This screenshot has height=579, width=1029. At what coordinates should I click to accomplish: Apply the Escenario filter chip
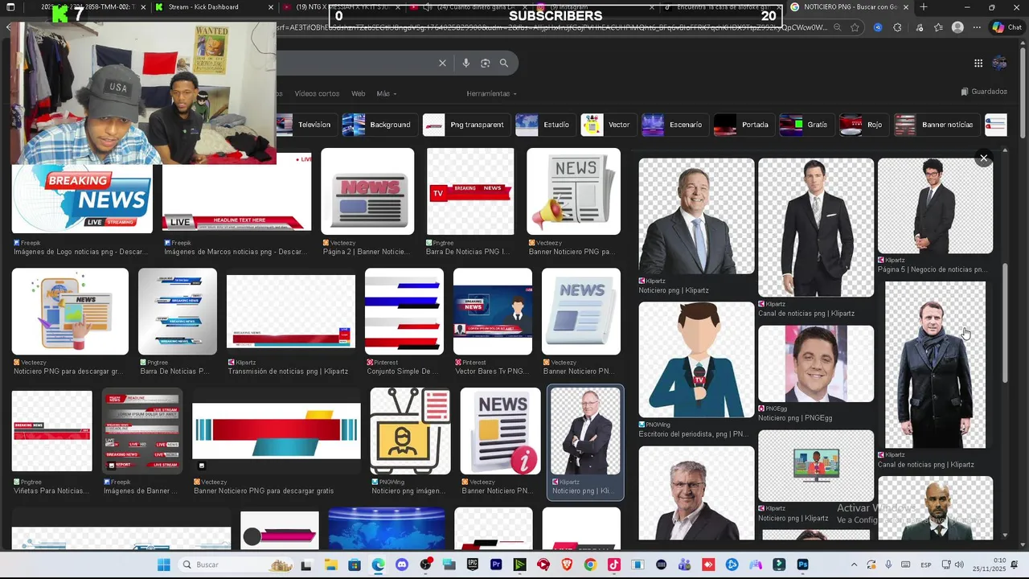coord(674,125)
